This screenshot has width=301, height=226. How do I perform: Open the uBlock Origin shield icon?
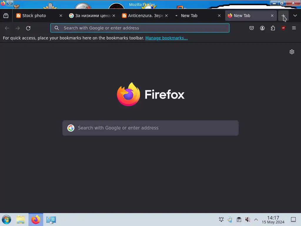(x=283, y=28)
